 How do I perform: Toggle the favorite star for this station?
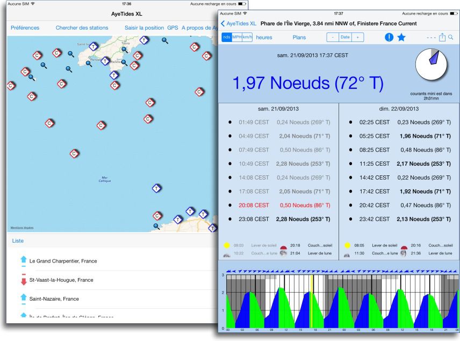coord(401,37)
